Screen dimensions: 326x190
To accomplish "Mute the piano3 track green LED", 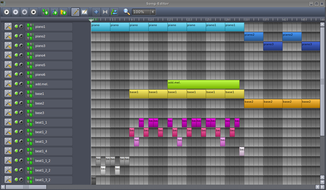I will 16,45.
